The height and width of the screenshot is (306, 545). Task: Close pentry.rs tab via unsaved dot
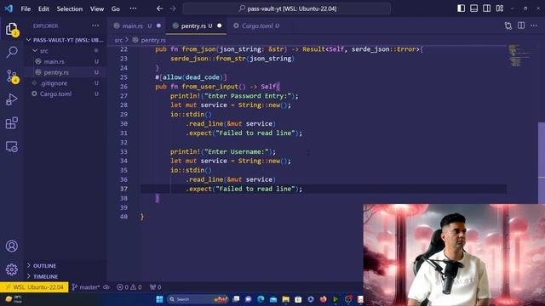[x=220, y=25]
